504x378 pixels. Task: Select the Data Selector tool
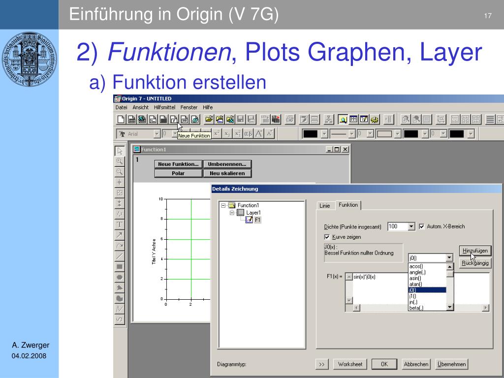pyautogui.click(x=120, y=203)
